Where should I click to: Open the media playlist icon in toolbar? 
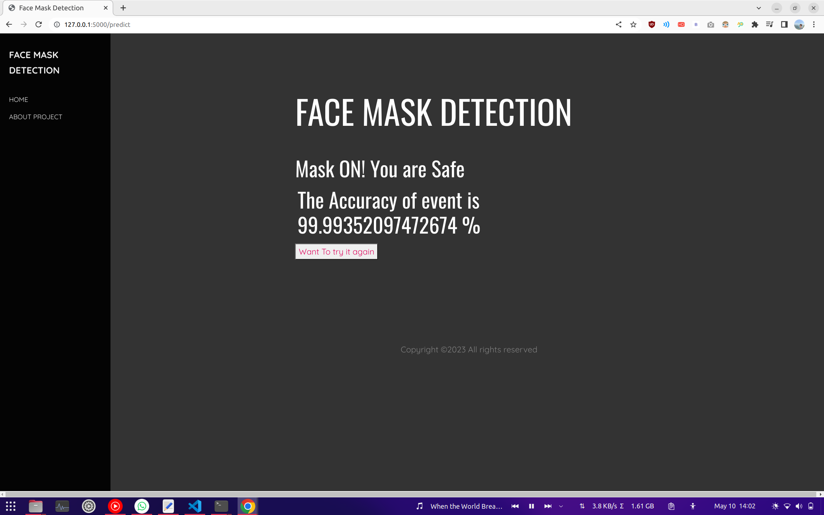click(769, 24)
